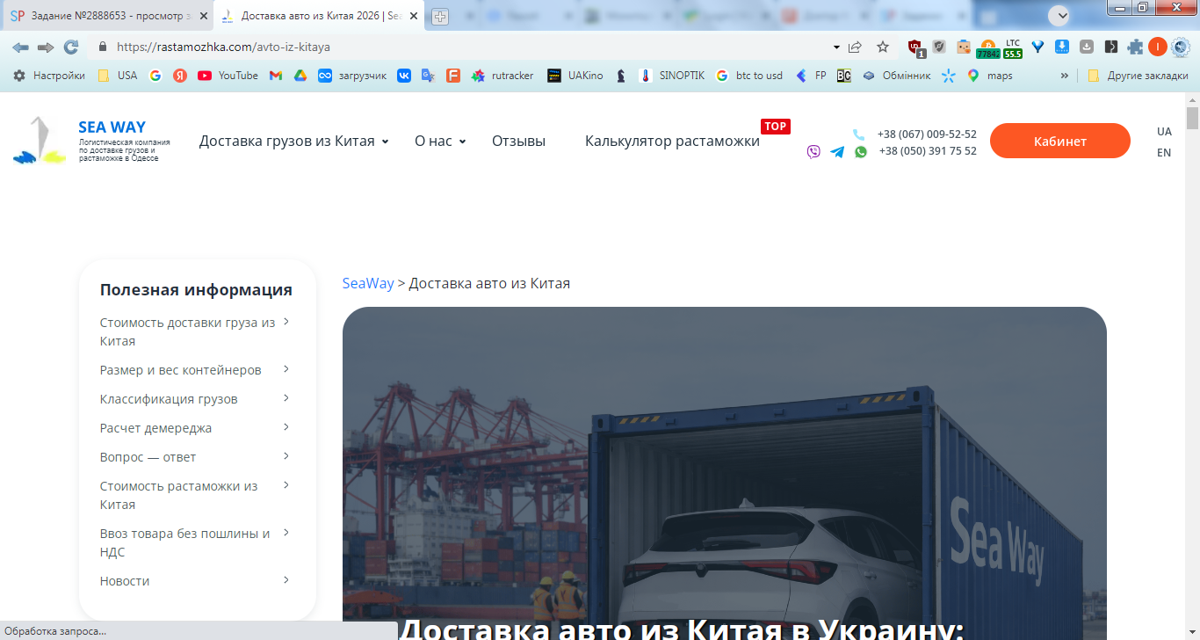Open the uBlock Origin extension
Image resolution: width=1200 pixels, height=640 pixels.
(x=915, y=47)
